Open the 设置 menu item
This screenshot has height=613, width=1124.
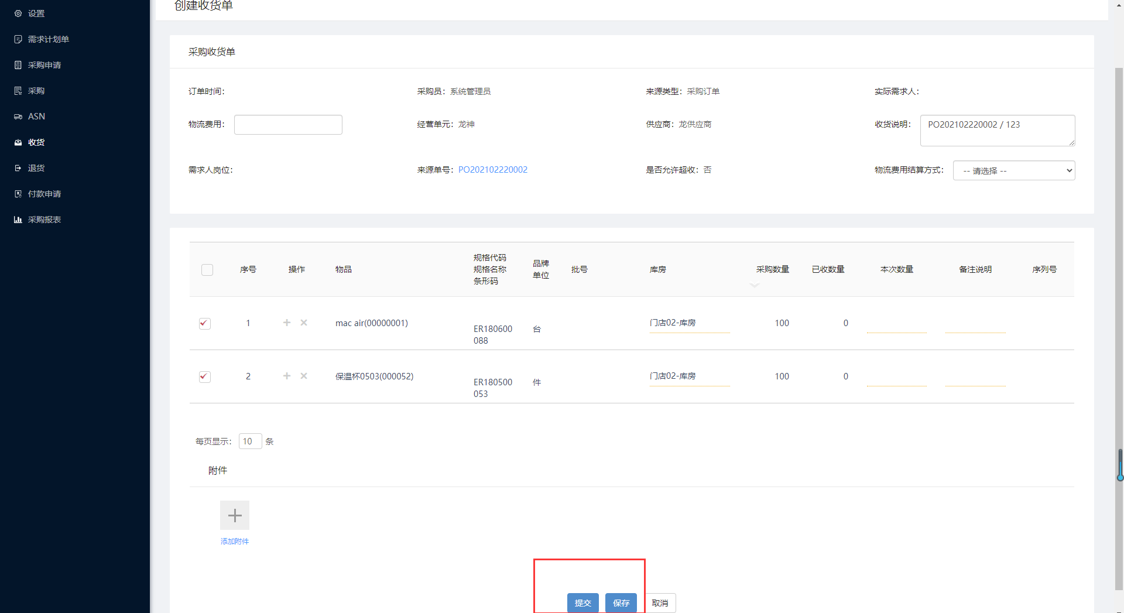point(36,13)
